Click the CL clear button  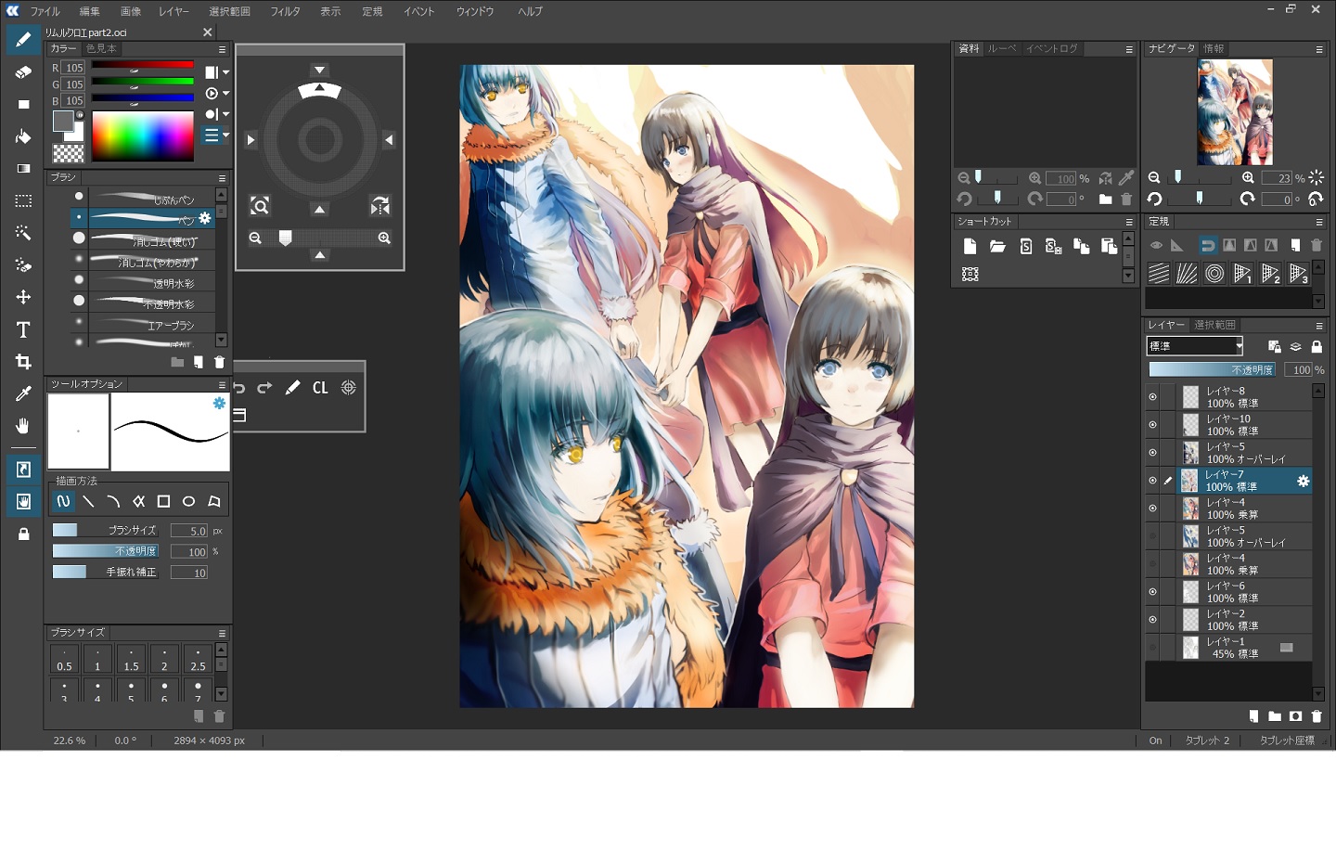pyautogui.click(x=320, y=388)
